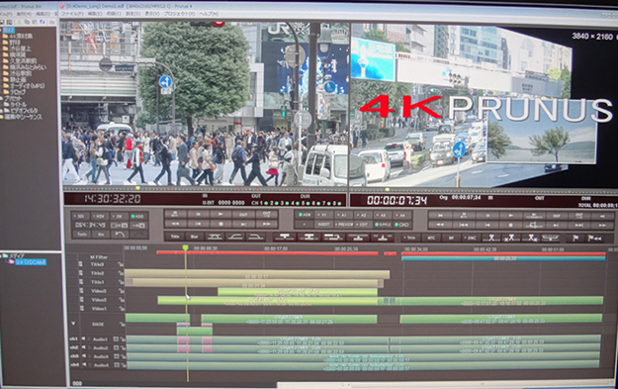Enable the A3 track selector
Image resolution: width=618 pixels, height=389 pixels.
pyautogui.click(x=382, y=215)
